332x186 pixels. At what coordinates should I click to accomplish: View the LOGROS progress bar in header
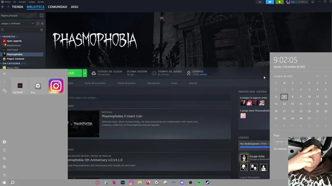click(207, 75)
